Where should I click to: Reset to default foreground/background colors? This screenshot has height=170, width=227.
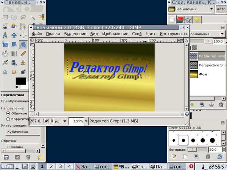pos(17,87)
